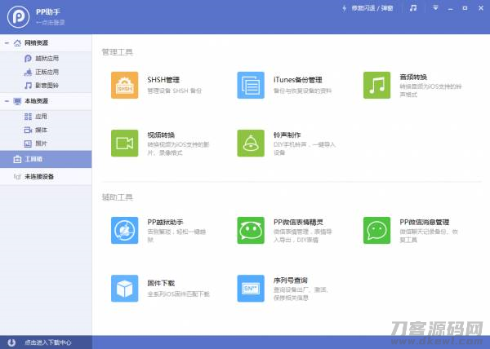This screenshot has height=349, width=490.
Task: Select the 工具箱 sidebar item
Action: [46, 159]
